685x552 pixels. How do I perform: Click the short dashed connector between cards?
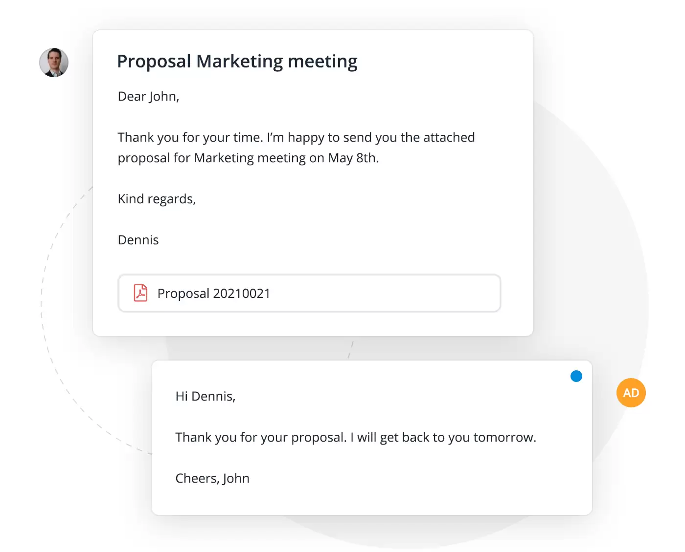coord(350,350)
